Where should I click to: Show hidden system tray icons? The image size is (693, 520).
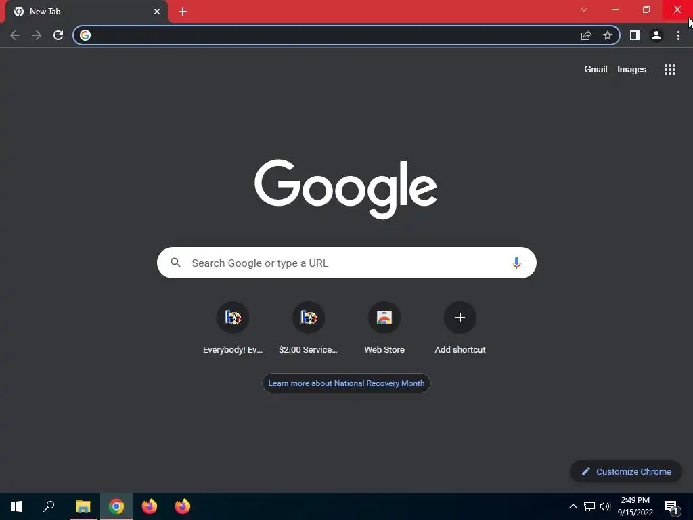pyautogui.click(x=573, y=506)
